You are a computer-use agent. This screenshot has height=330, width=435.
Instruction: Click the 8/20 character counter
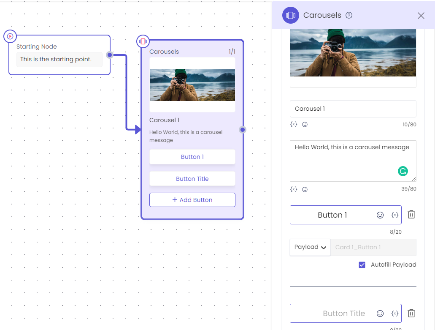pyautogui.click(x=396, y=232)
